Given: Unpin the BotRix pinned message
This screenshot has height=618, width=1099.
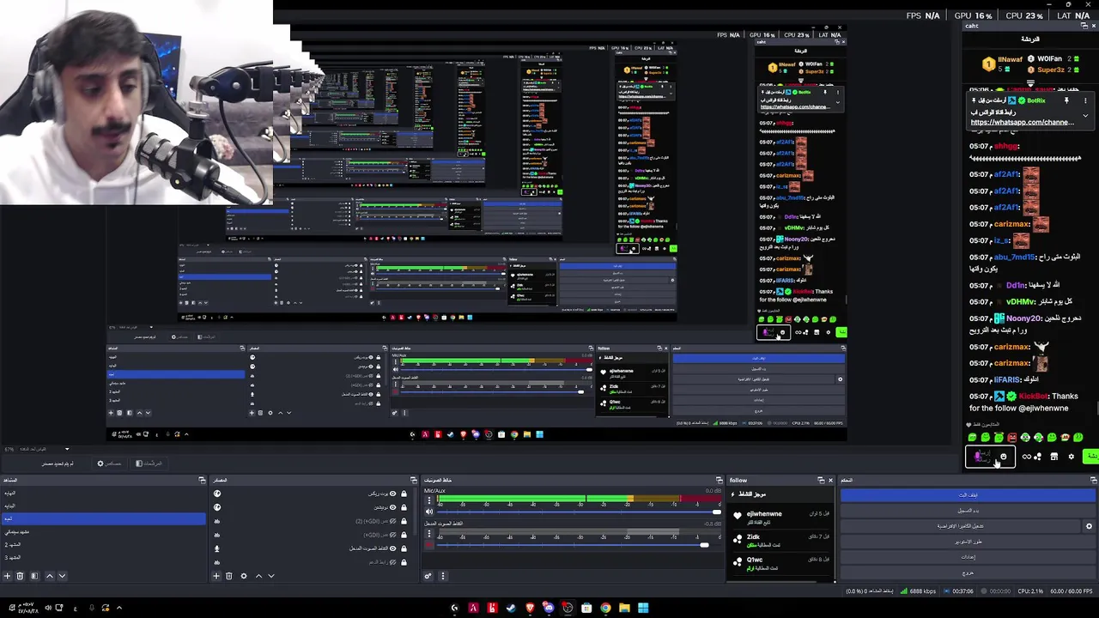Looking at the screenshot, I should tap(1066, 100).
